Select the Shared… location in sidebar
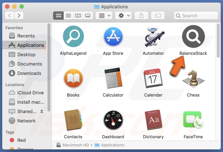This screenshot has height=152, width=223. (24, 111)
